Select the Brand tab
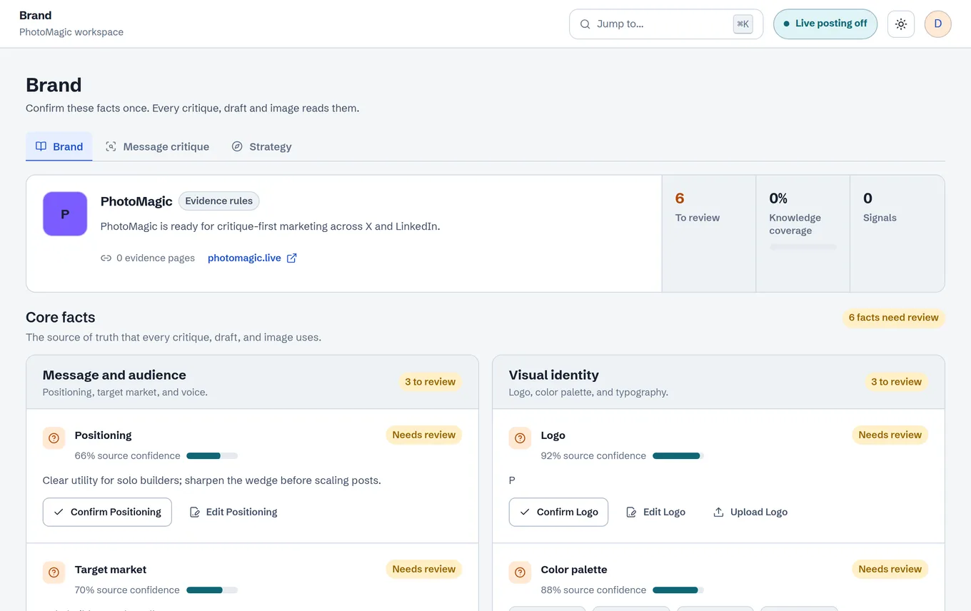Image resolution: width=971 pixels, height=611 pixels. [59, 146]
